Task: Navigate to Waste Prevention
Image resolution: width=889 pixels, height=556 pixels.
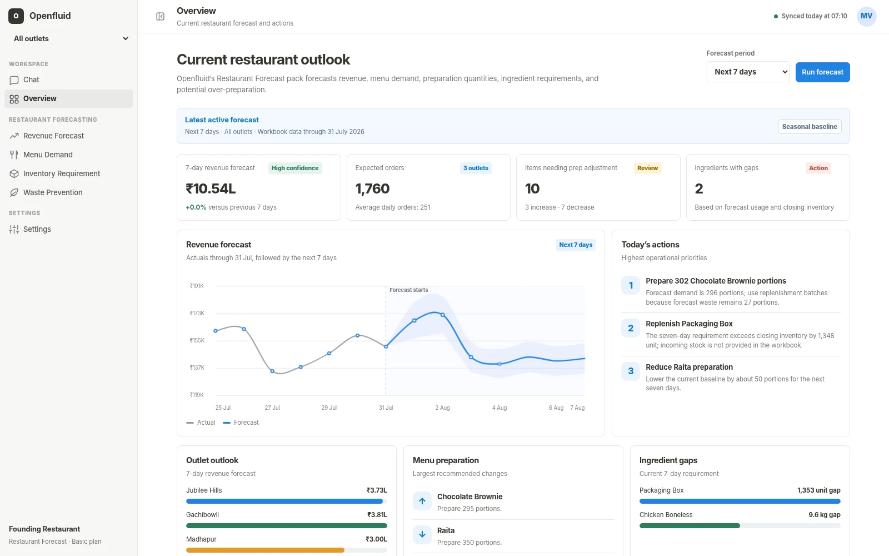Action: pyautogui.click(x=69, y=193)
